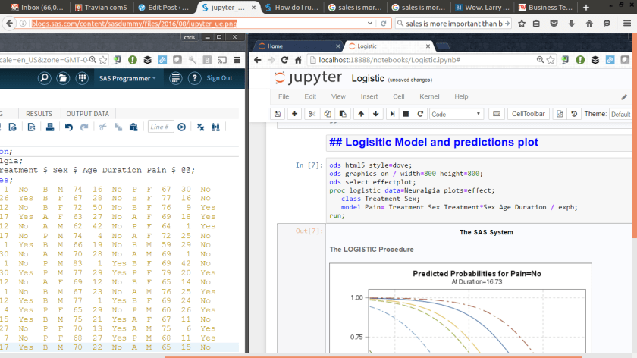This screenshot has width=637, height=358.
Task: Undo the last edit in the SAS editor
Action: tap(69, 127)
